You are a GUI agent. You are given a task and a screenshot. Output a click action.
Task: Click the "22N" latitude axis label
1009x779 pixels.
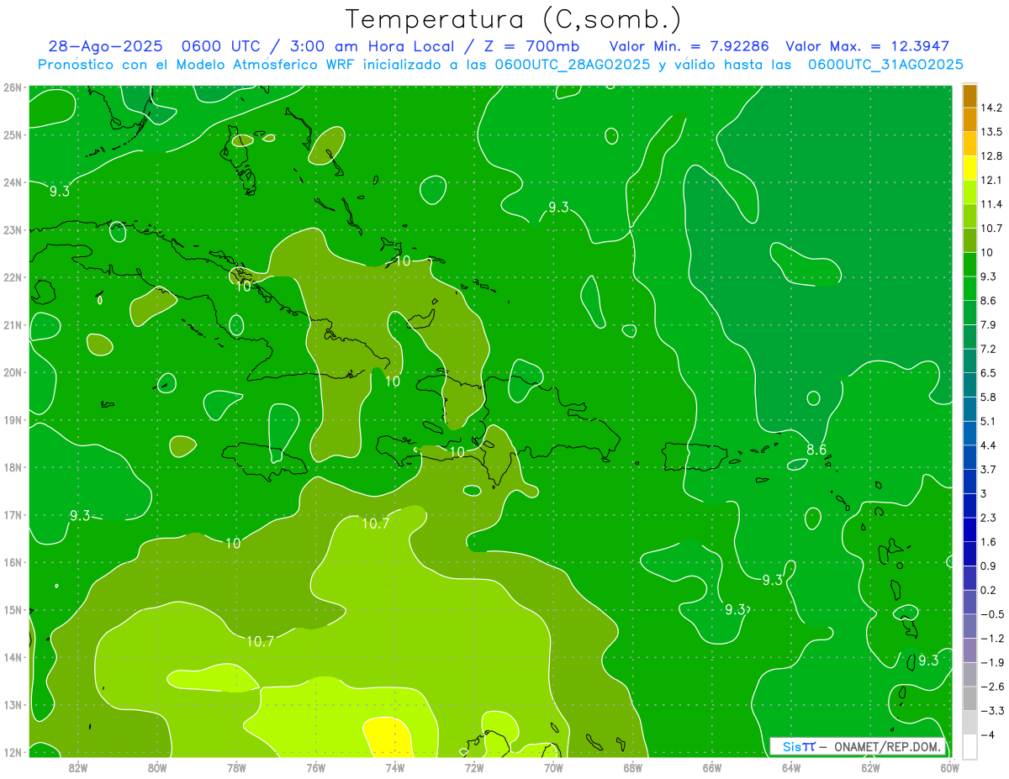pyautogui.click(x=13, y=277)
